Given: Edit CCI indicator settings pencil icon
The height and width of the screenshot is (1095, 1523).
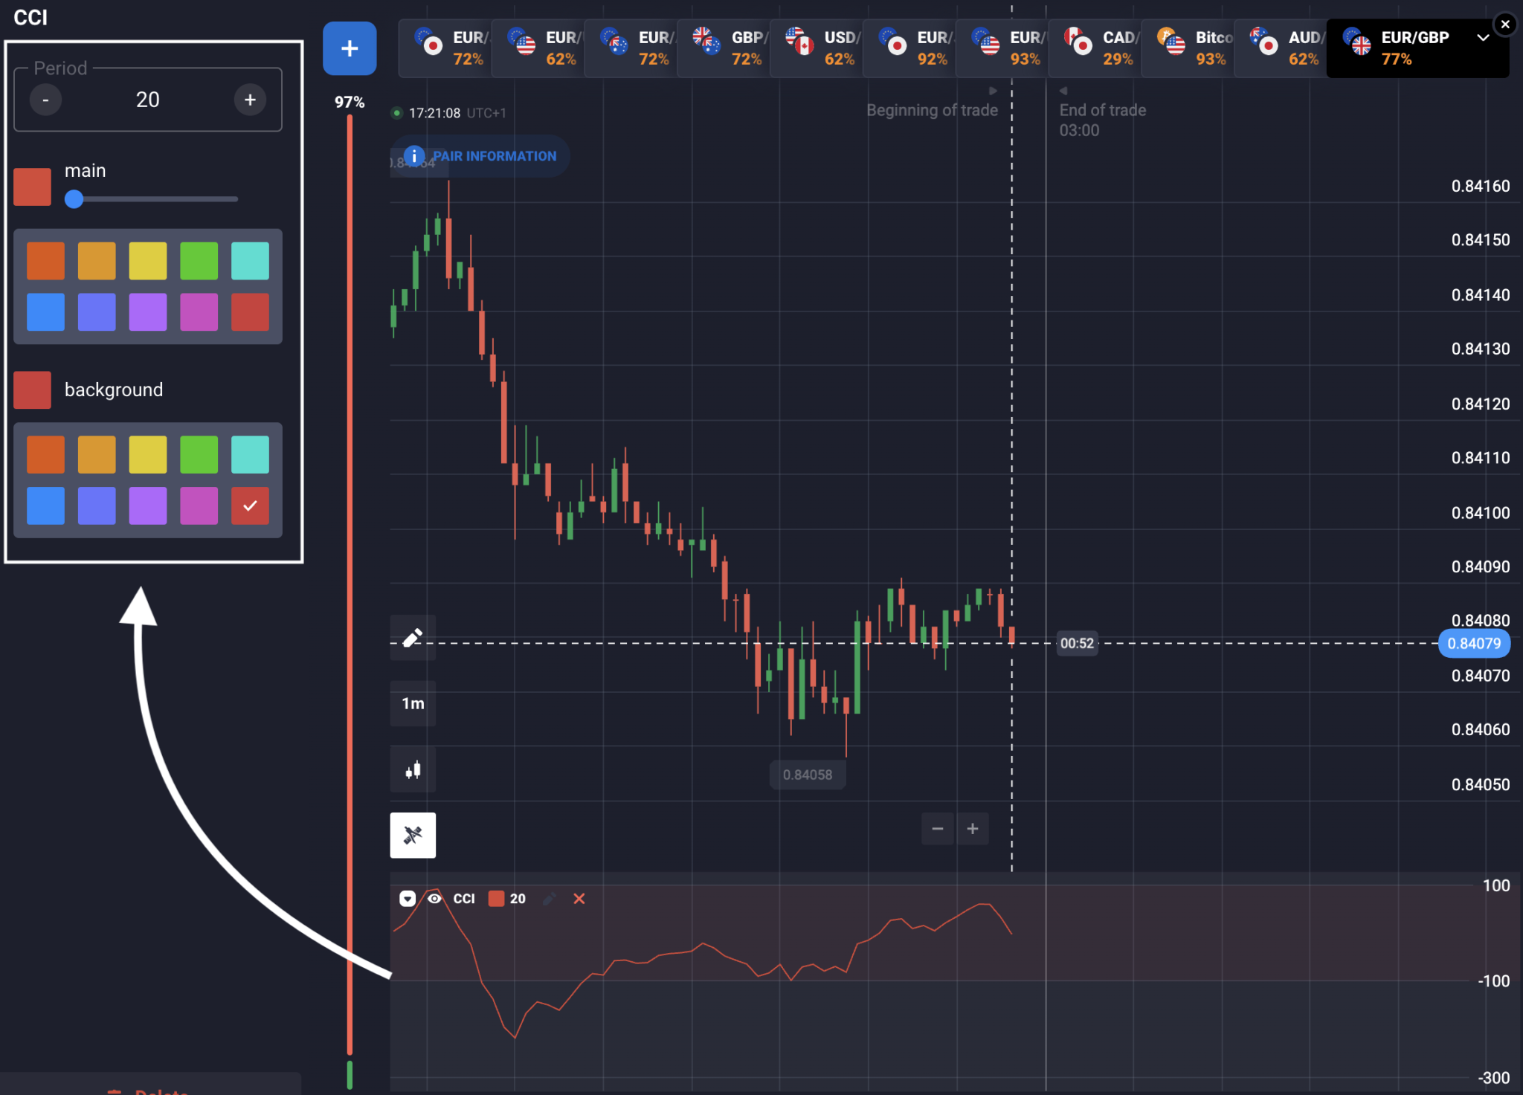Looking at the screenshot, I should tap(550, 899).
